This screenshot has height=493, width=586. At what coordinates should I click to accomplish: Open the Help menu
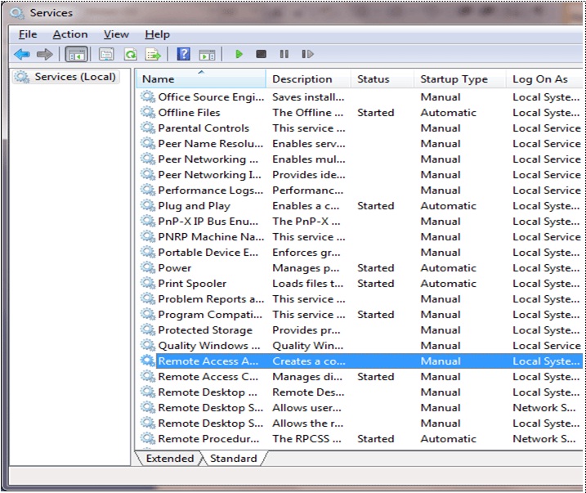click(158, 34)
